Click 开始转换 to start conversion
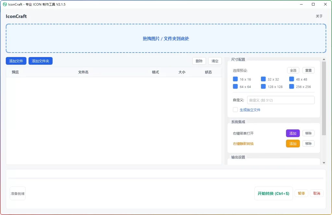 point(273,193)
